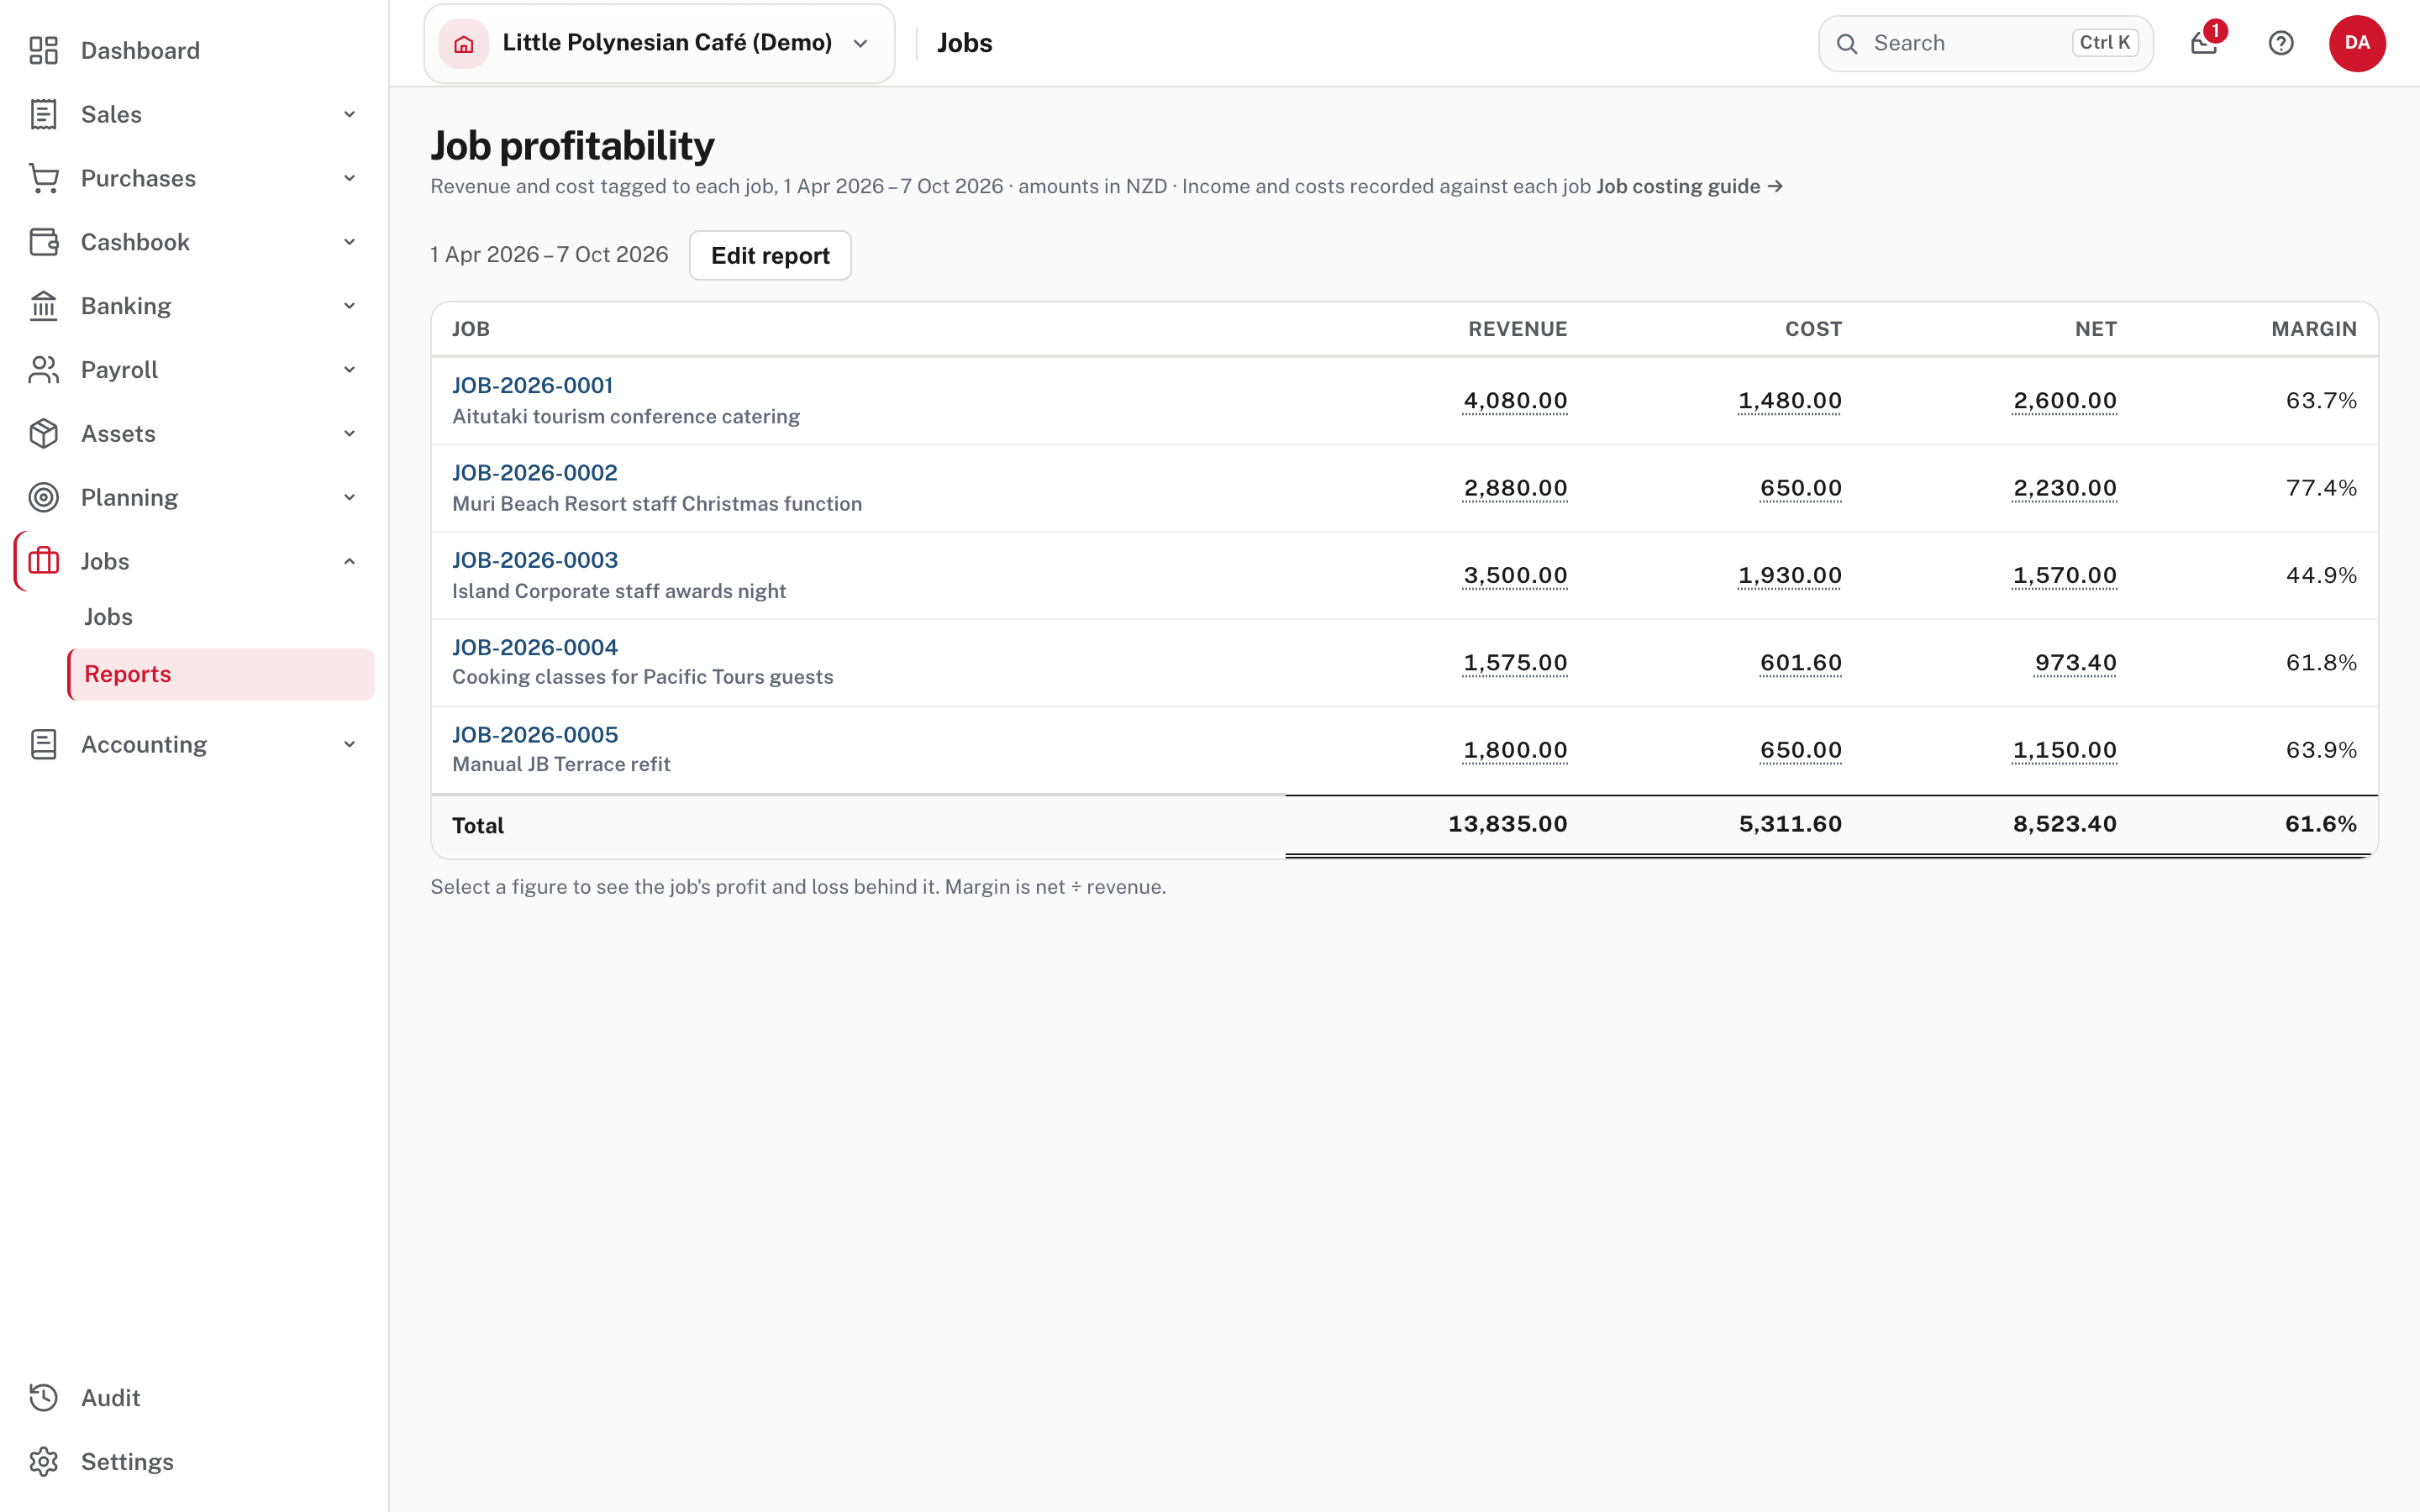This screenshot has height=1512, width=2420.
Task: Click the Dashboard grid icon
Action: coord(43,50)
